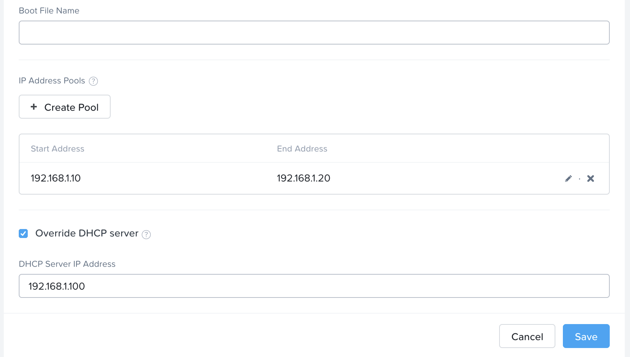Viewport: 630px width, 357px height.
Task: Click the IP Address Pools label
Action: pos(52,81)
